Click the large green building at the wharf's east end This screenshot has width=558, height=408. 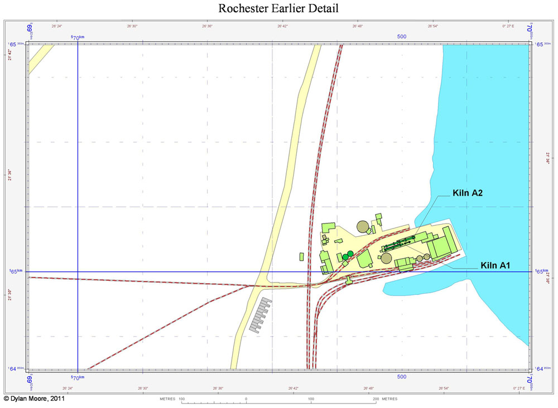(444, 245)
